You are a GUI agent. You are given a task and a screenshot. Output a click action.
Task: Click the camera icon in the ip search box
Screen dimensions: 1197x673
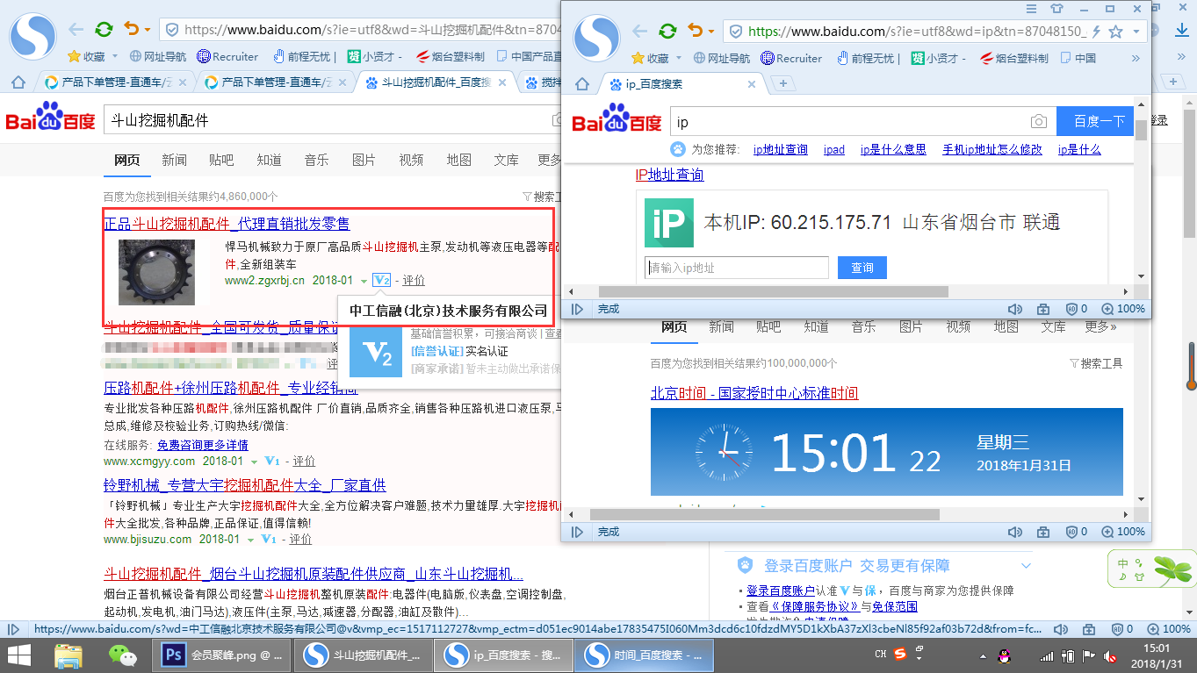(x=1039, y=122)
